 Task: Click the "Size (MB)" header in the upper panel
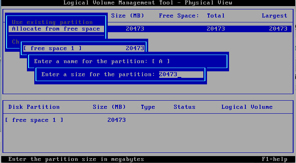click(x=127, y=16)
